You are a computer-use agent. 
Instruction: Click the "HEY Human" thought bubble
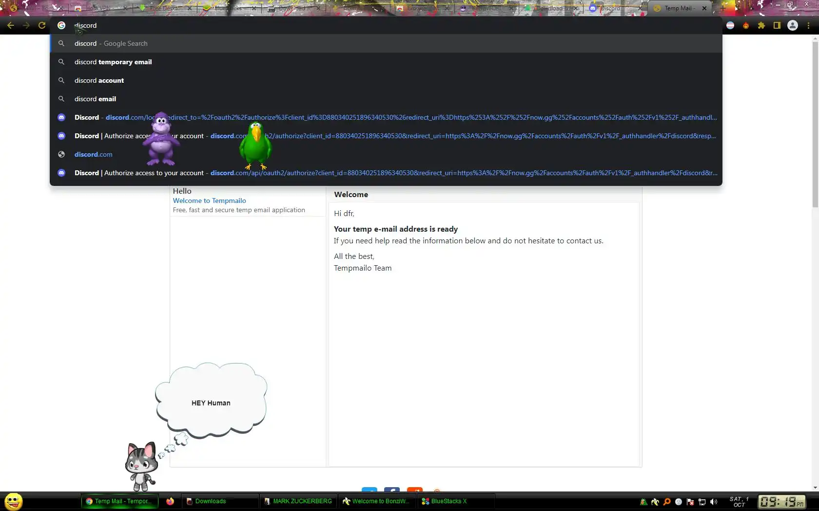pyautogui.click(x=211, y=400)
